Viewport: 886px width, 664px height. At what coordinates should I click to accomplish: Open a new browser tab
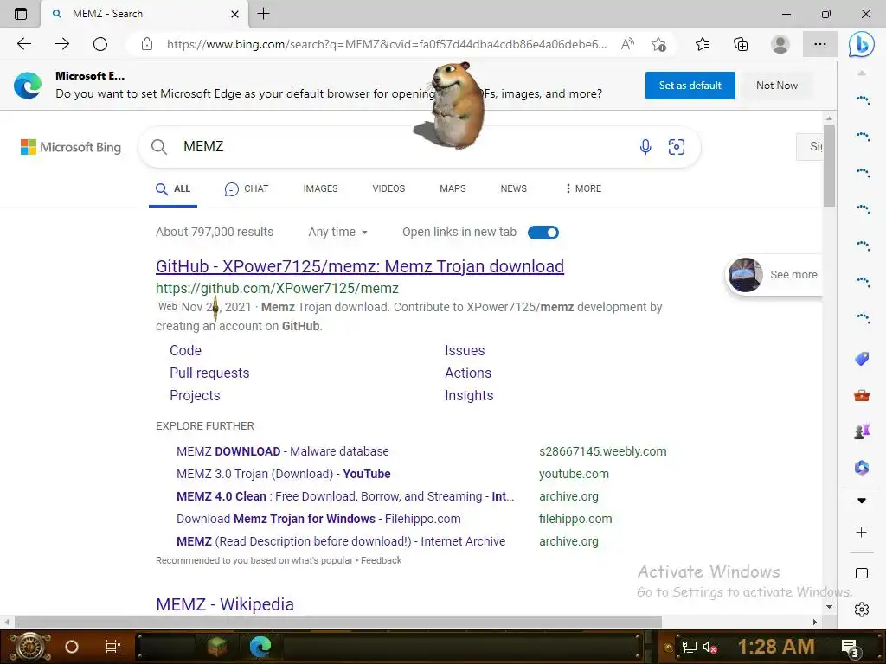coord(263,14)
